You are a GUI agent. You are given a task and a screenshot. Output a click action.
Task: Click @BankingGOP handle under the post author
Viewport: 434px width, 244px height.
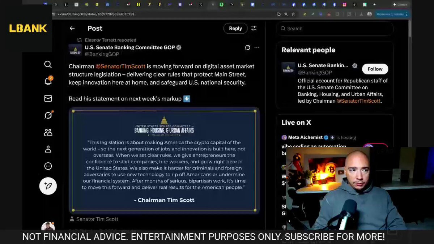pos(102,54)
